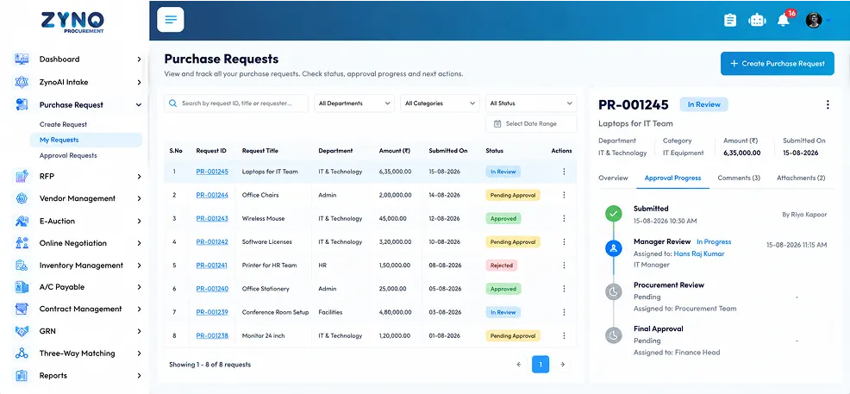The height and width of the screenshot is (394, 850).
Task: Open the ZynoAI robot assistant icon
Action: click(x=756, y=21)
